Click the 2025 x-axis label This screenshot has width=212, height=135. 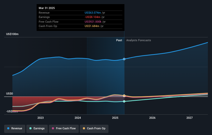tap(115, 118)
